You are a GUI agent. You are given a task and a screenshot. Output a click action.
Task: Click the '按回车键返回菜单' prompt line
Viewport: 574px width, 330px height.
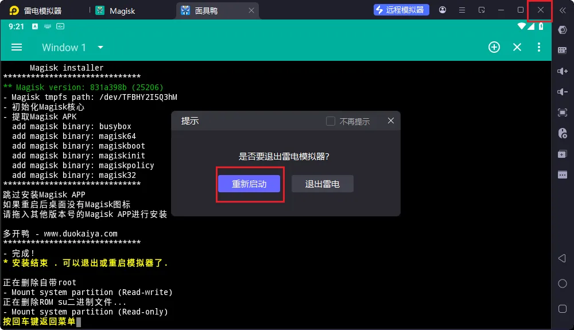click(39, 321)
